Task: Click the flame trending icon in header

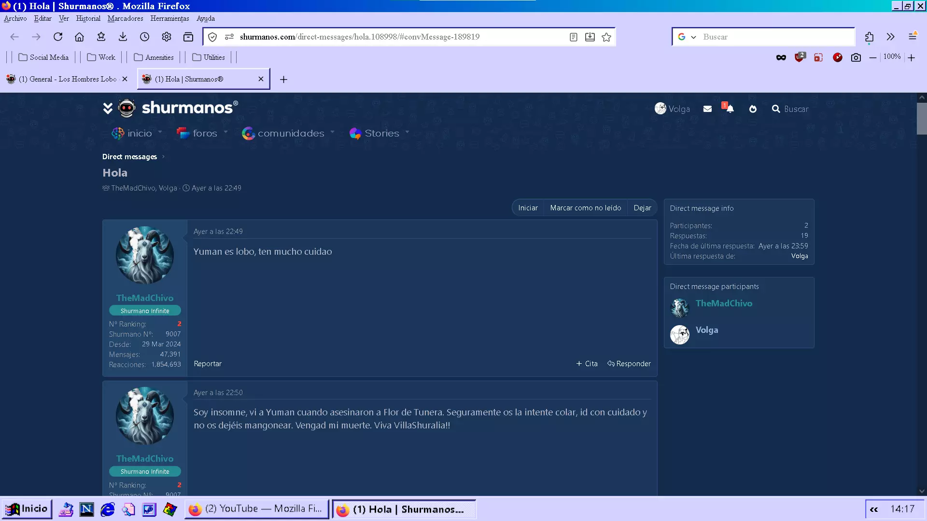Action: [753, 109]
